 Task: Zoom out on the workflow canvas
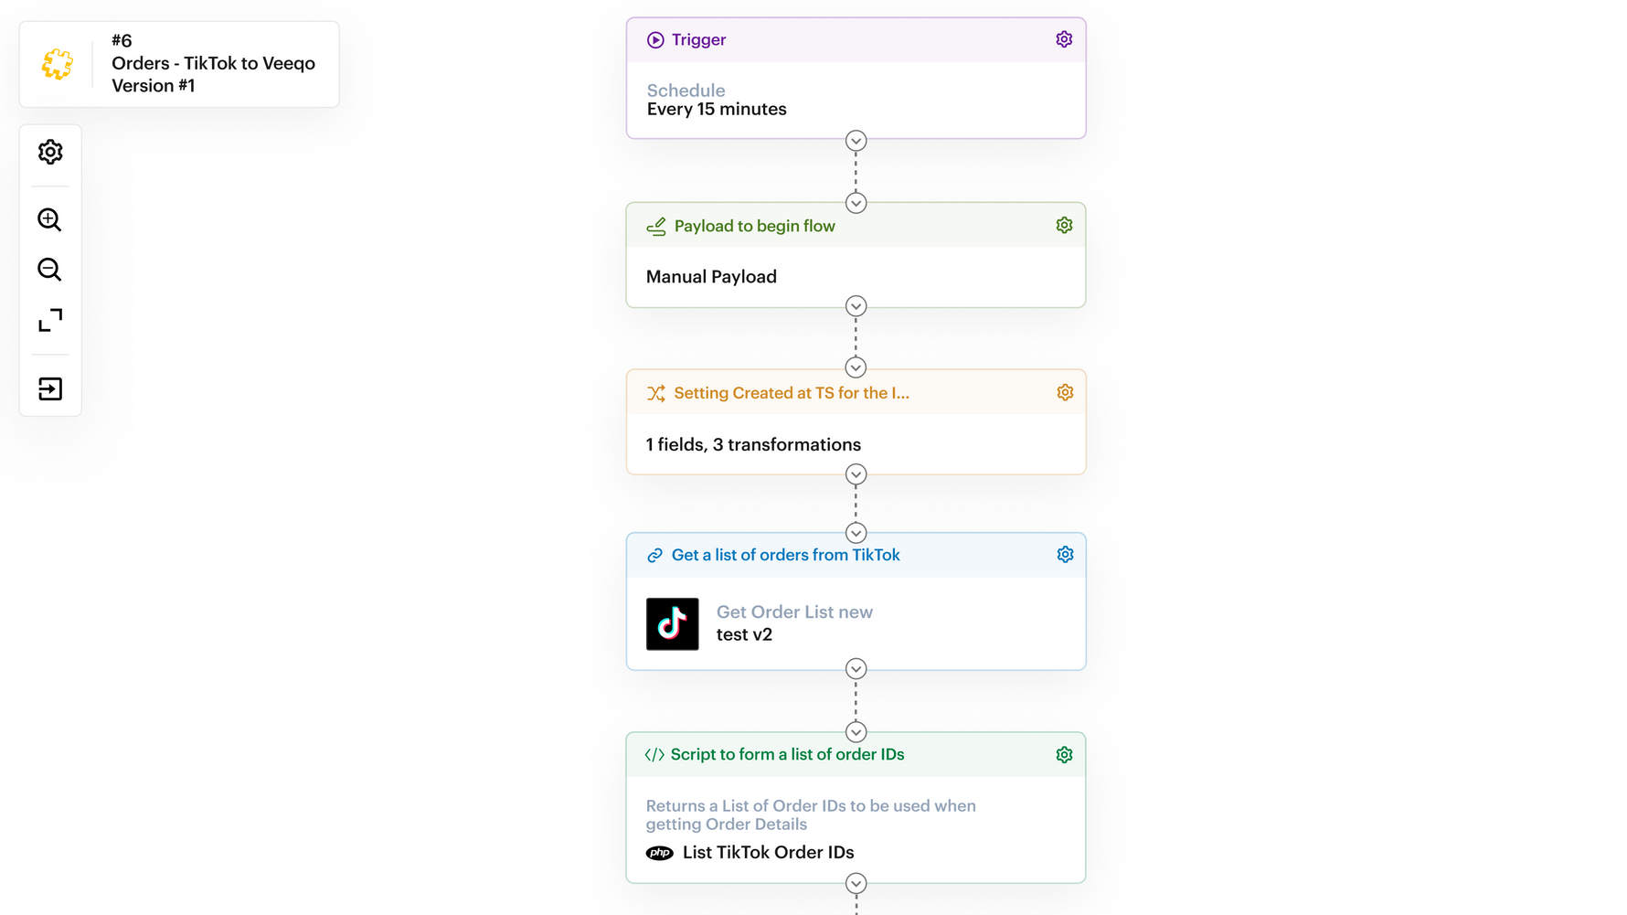coord(49,270)
